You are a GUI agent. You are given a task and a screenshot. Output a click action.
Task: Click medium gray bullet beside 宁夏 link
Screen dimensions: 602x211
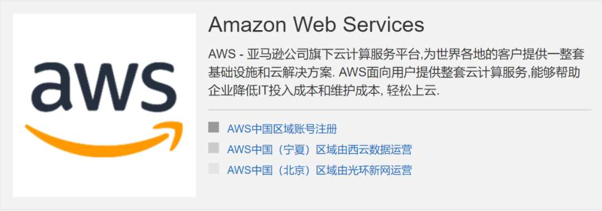click(213, 148)
